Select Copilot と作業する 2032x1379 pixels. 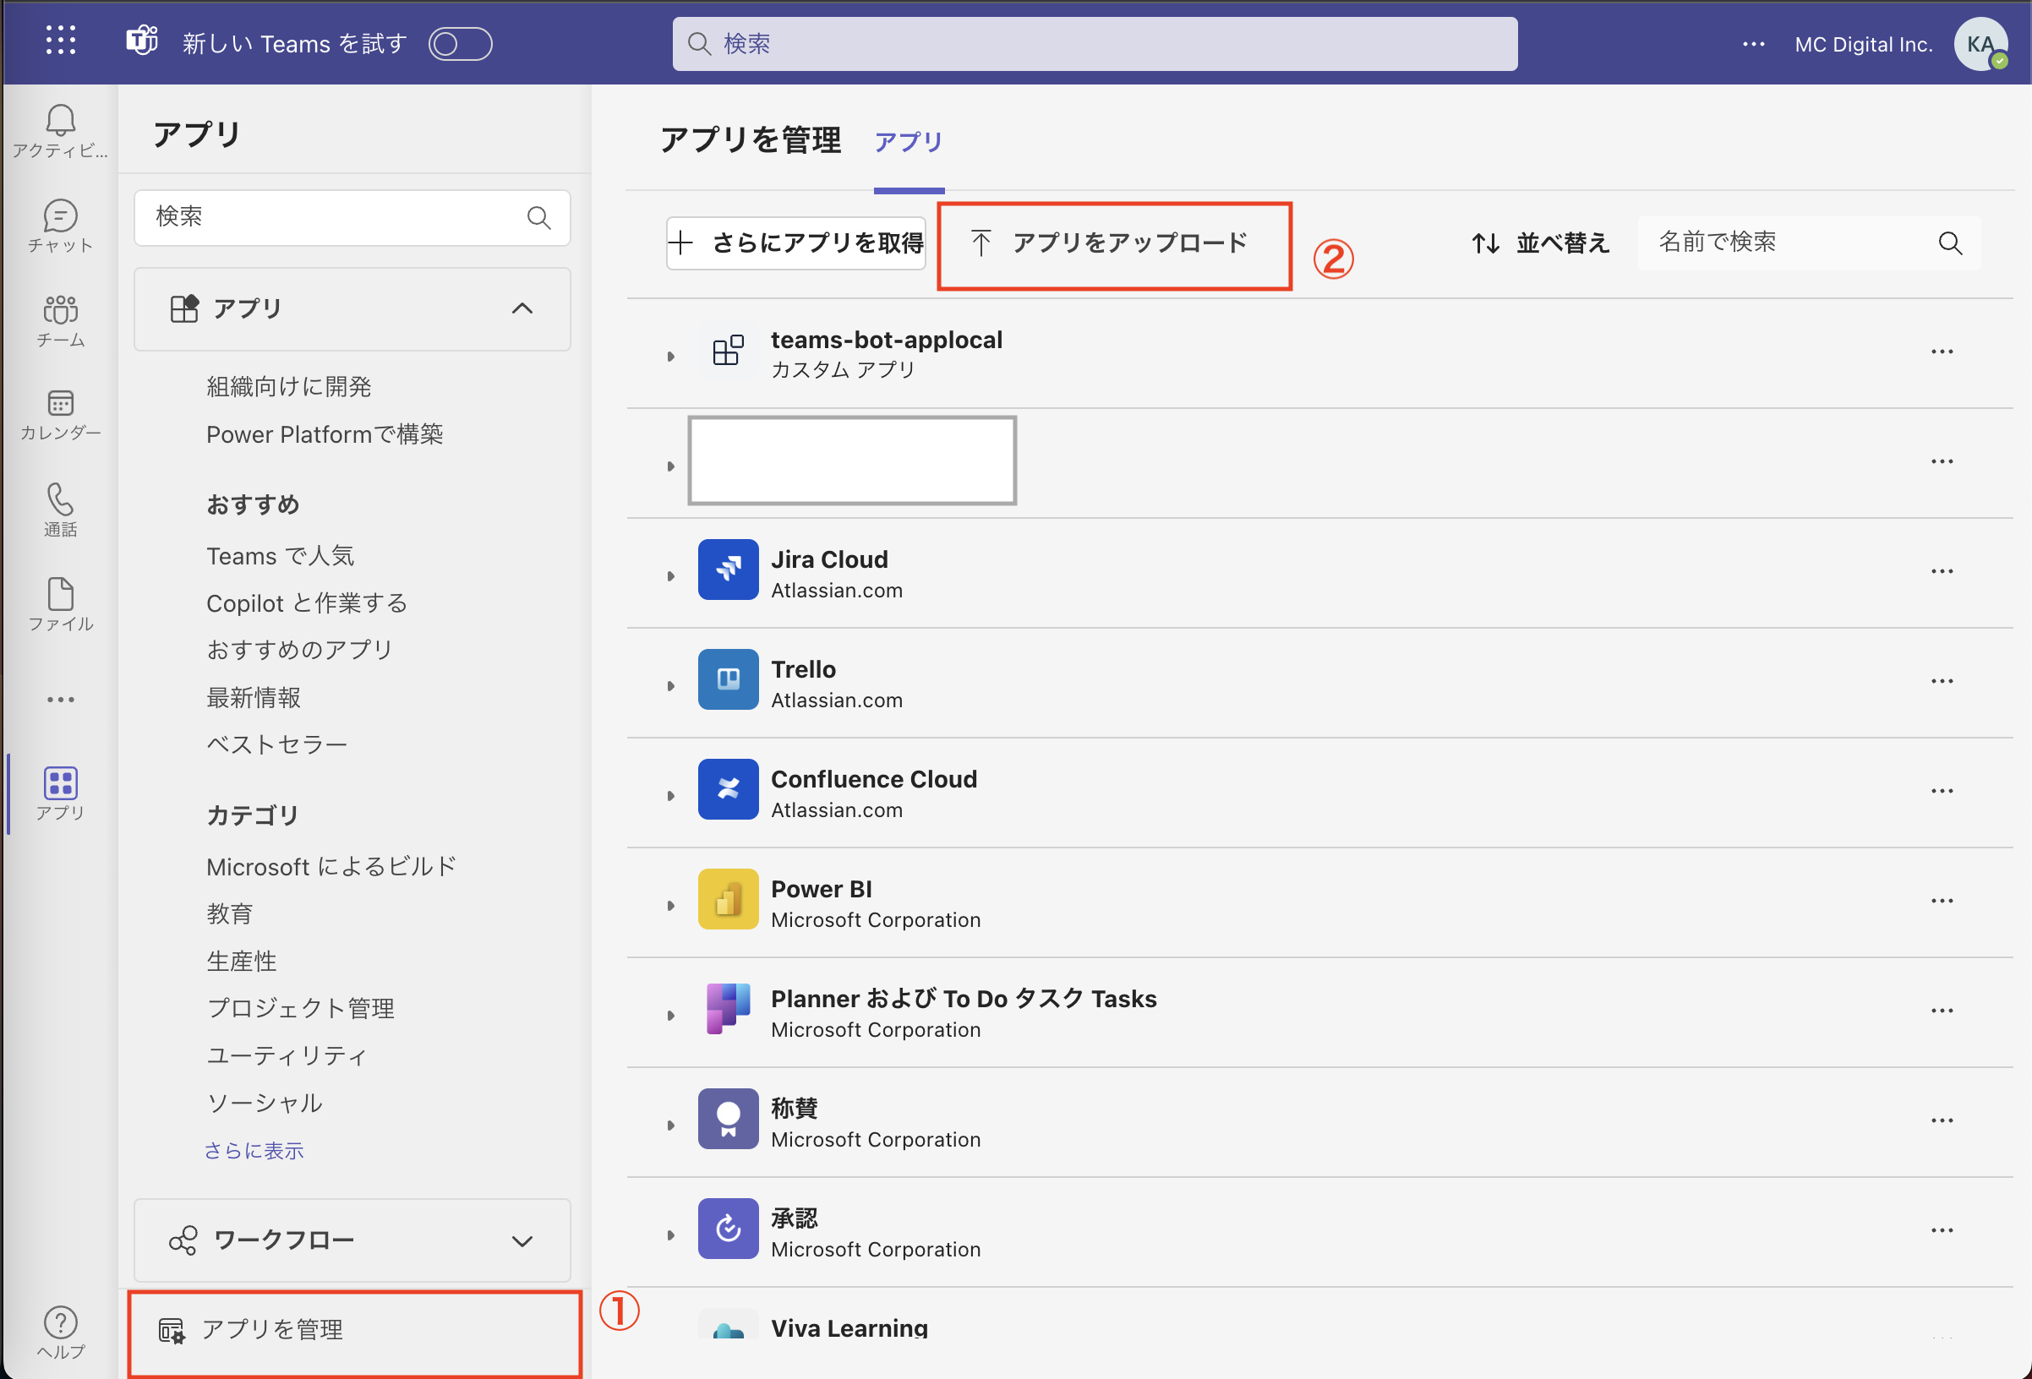pyautogui.click(x=307, y=603)
